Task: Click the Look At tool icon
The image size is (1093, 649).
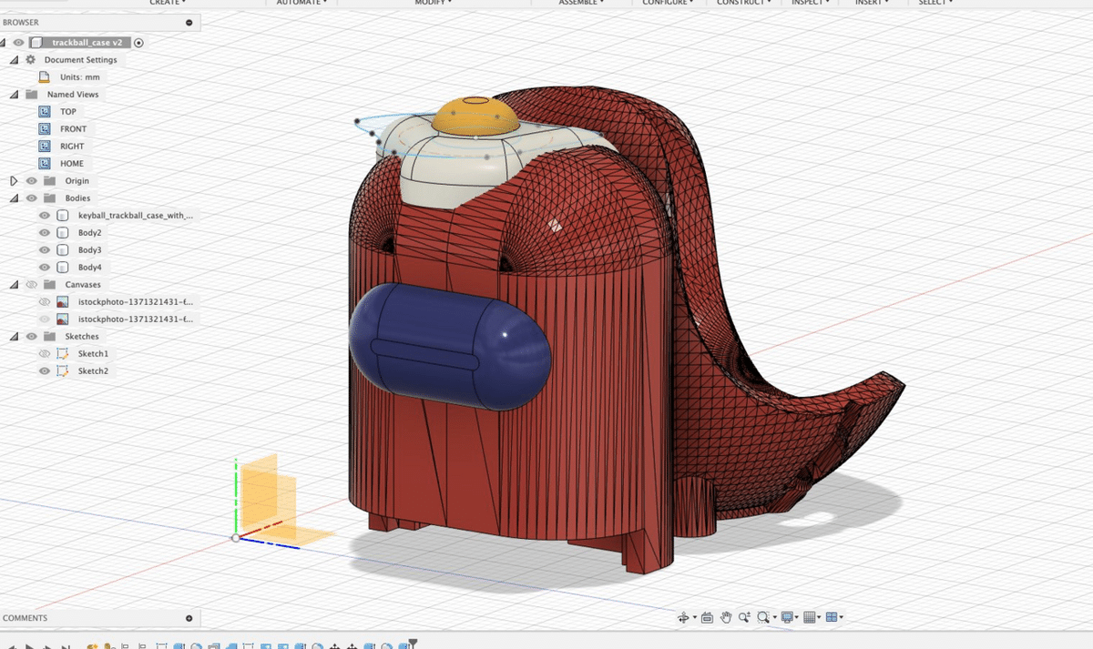Action: pos(708,617)
